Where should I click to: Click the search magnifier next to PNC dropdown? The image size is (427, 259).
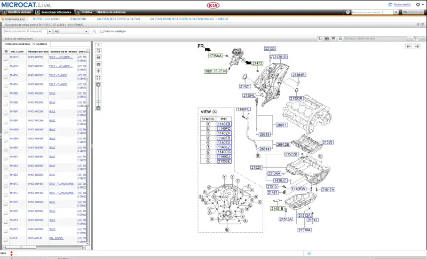click(94, 32)
